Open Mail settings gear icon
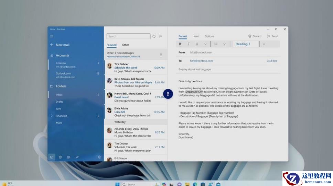This screenshot has width=333, height=186. [100, 157]
